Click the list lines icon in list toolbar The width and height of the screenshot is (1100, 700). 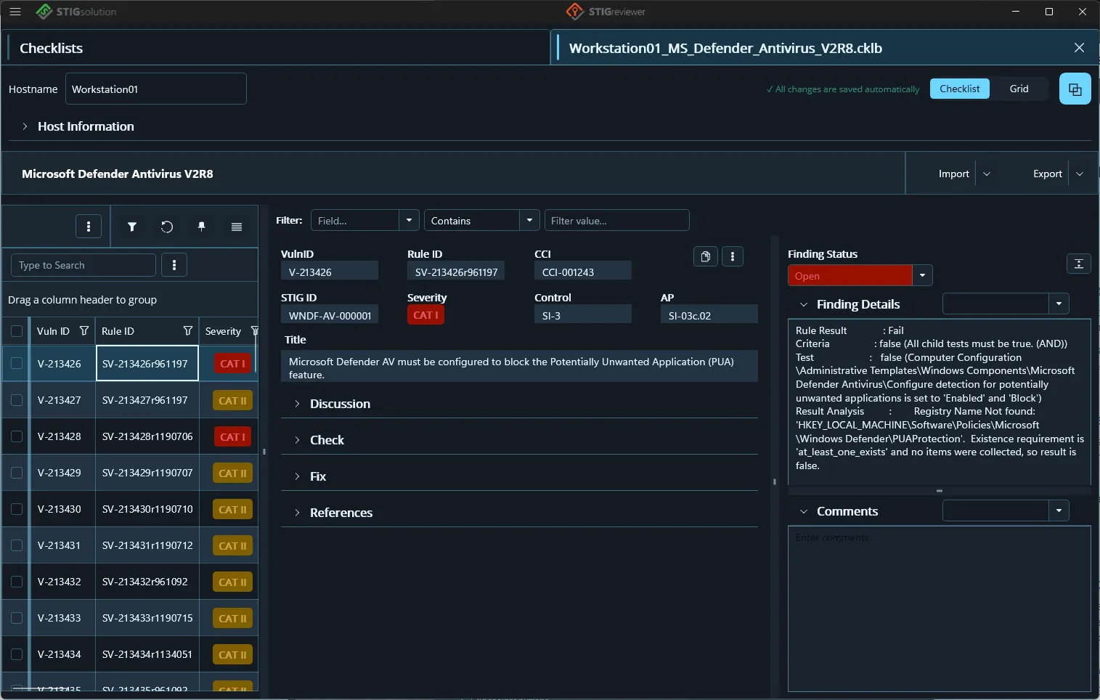point(237,227)
